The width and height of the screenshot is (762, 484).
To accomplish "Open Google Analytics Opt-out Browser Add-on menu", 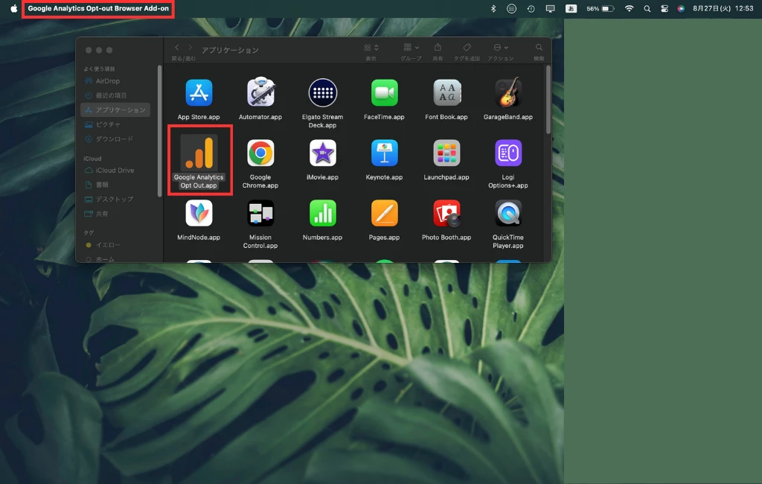I will click(98, 8).
